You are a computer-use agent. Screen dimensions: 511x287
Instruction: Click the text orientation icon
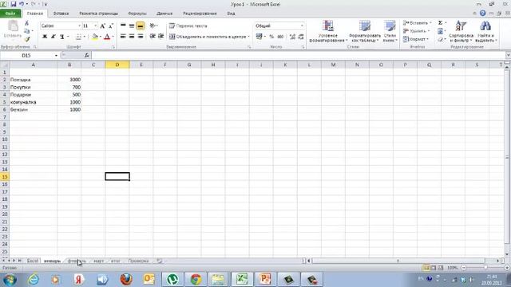pyautogui.click(x=153, y=26)
